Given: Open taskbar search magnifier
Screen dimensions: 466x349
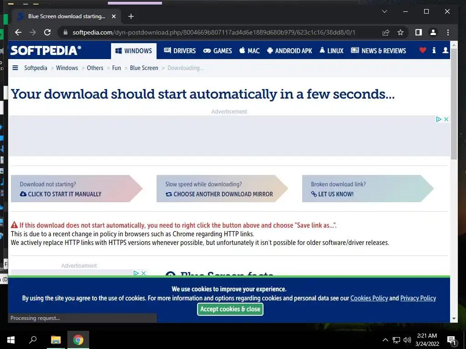Looking at the screenshot, I should pos(33,340).
